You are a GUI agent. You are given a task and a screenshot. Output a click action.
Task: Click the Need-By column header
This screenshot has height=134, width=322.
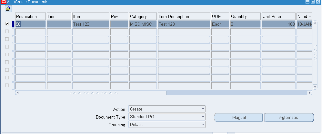point(305,16)
